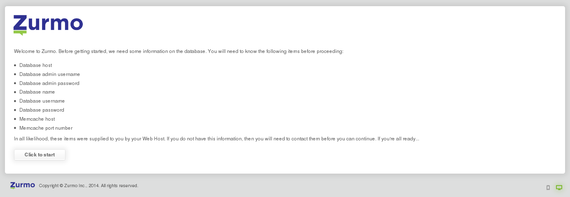The width and height of the screenshot is (570, 197).
Task: Click the "Memcache port number" list item
Action: 46,128
